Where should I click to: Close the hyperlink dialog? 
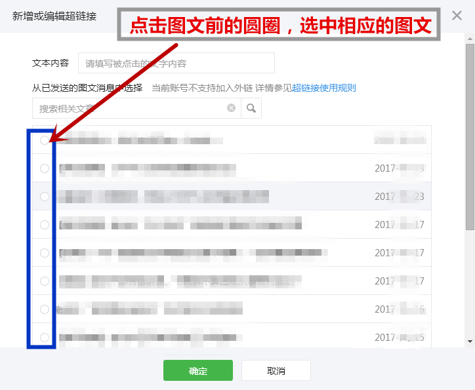pos(457,16)
